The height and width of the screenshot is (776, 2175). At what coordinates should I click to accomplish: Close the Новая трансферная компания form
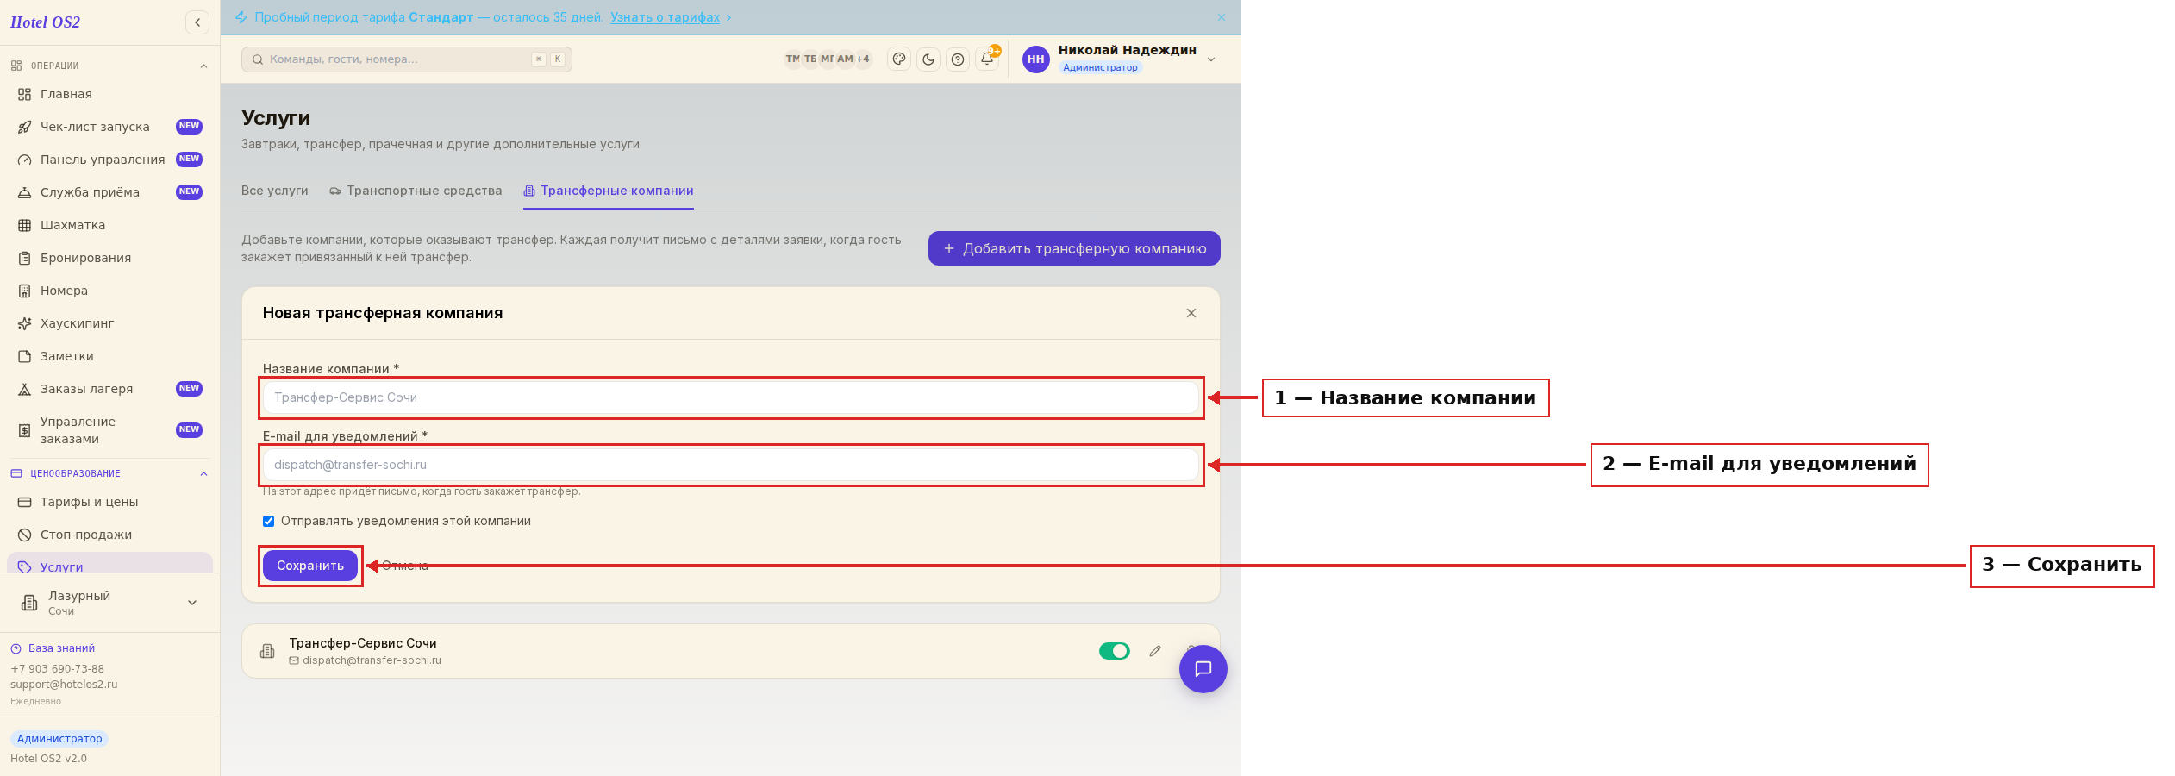pyautogui.click(x=1191, y=313)
